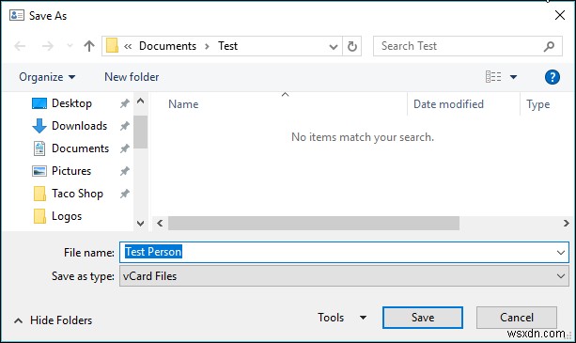The width and height of the screenshot is (576, 343).
Task: Expand the address bar history dropdown
Action: coord(334,47)
